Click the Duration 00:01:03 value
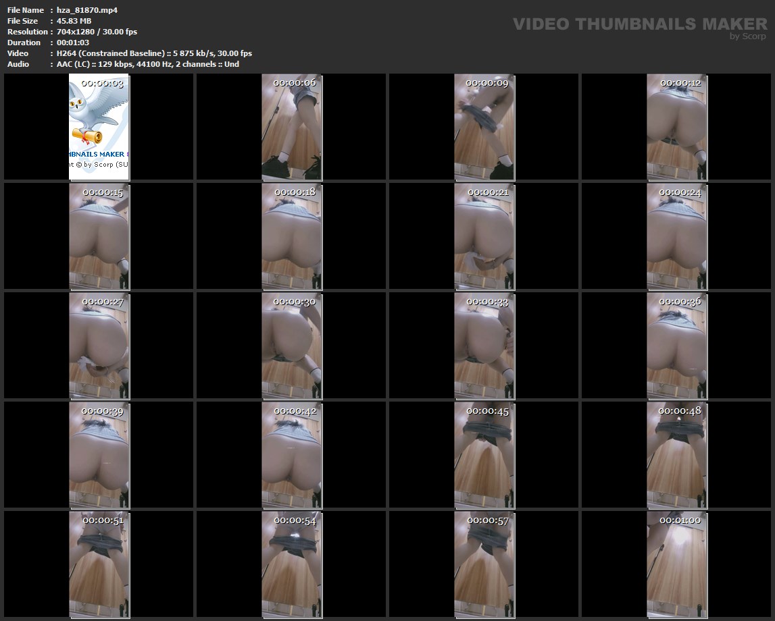The width and height of the screenshot is (775, 621). (x=73, y=43)
